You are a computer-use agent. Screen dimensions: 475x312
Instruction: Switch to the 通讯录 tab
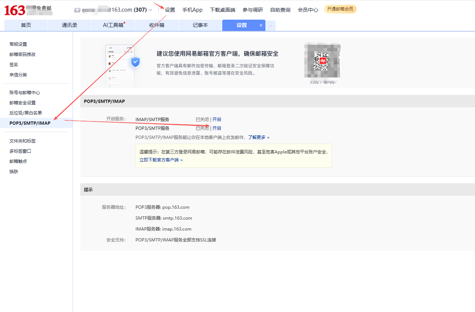click(69, 25)
